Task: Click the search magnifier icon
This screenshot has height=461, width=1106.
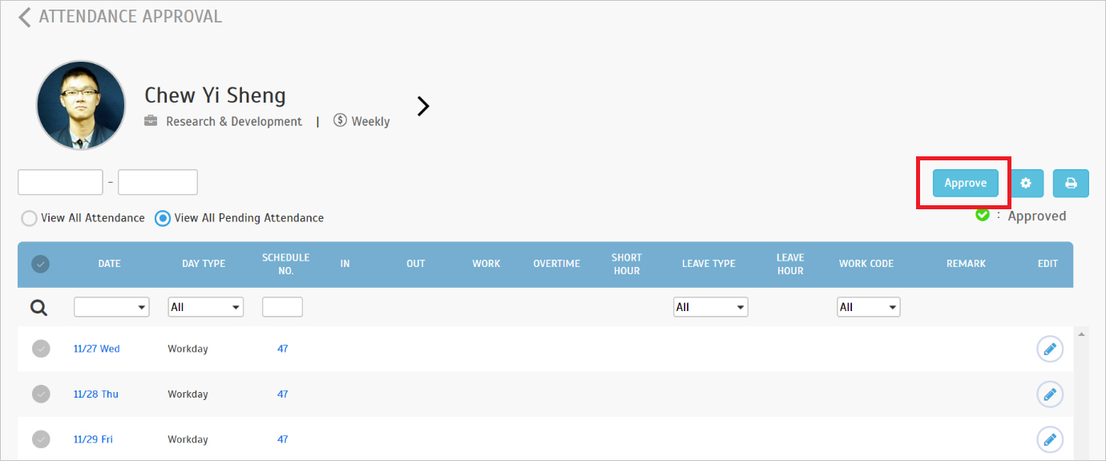Action: tap(38, 307)
